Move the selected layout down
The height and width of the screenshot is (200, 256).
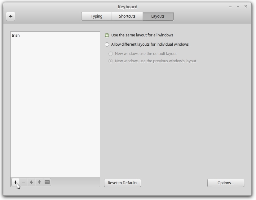(39, 182)
